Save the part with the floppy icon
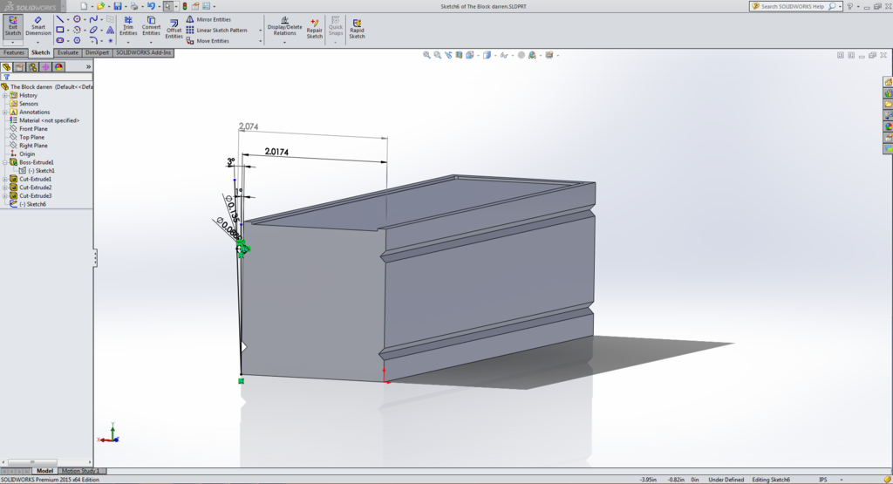The width and height of the screenshot is (893, 484). (118, 6)
